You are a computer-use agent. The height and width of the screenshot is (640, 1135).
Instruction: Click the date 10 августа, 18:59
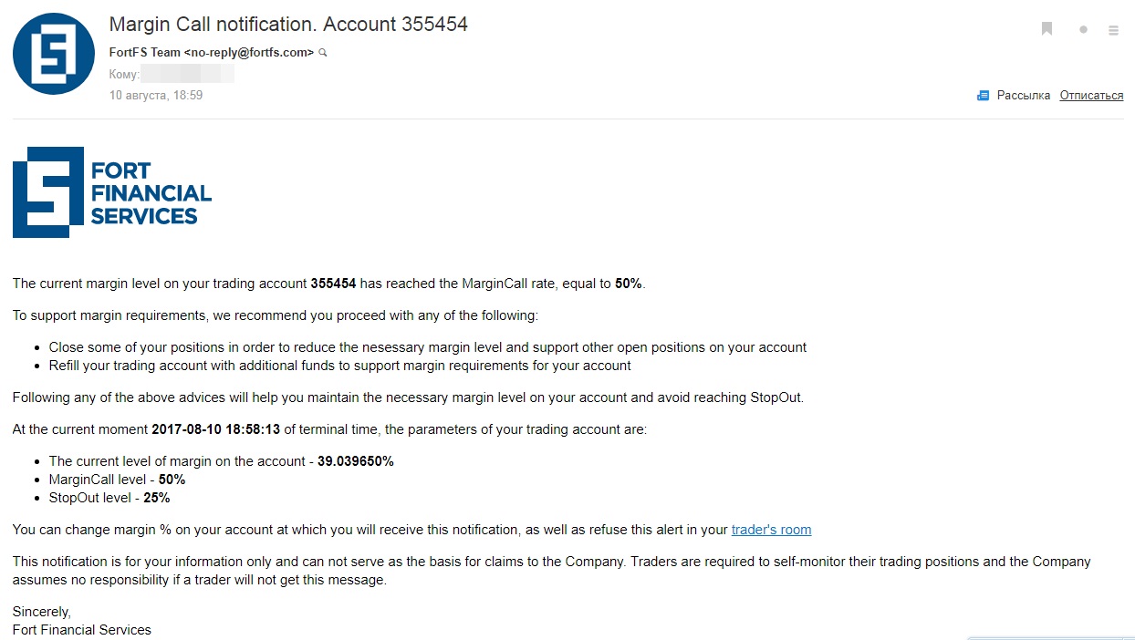pos(156,95)
